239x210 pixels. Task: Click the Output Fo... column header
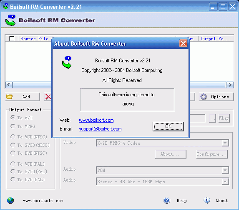216,38
